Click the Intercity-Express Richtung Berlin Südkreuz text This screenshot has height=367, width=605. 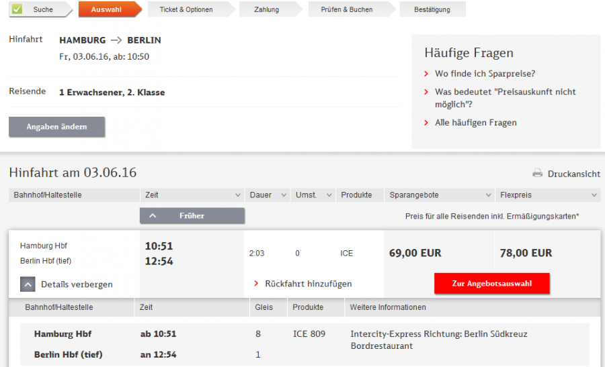[x=439, y=334]
